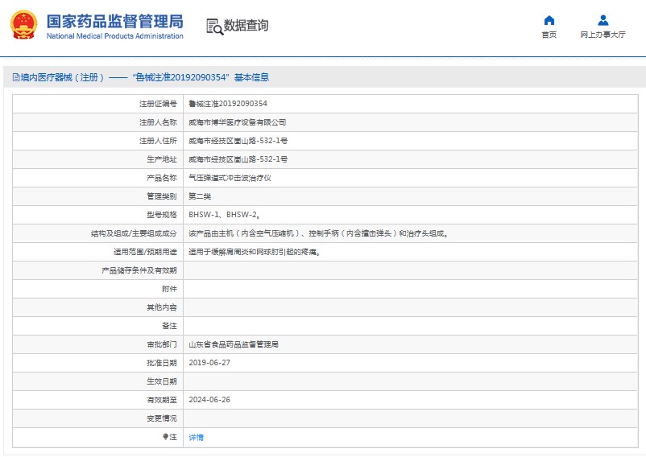Open the 首页 home icon
This screenshot has height=457, width=646.
click(x=549, y=20)
